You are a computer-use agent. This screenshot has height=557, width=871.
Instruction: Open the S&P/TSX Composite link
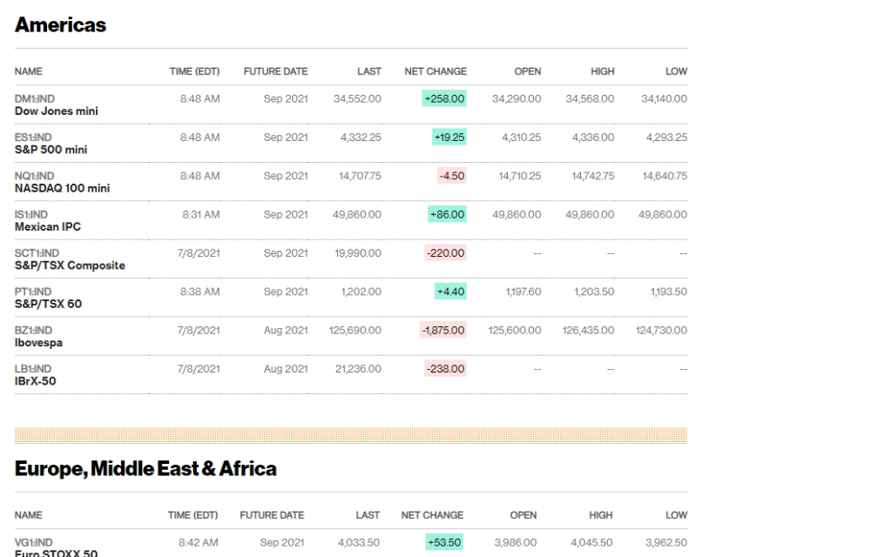[x=70, y=265]
